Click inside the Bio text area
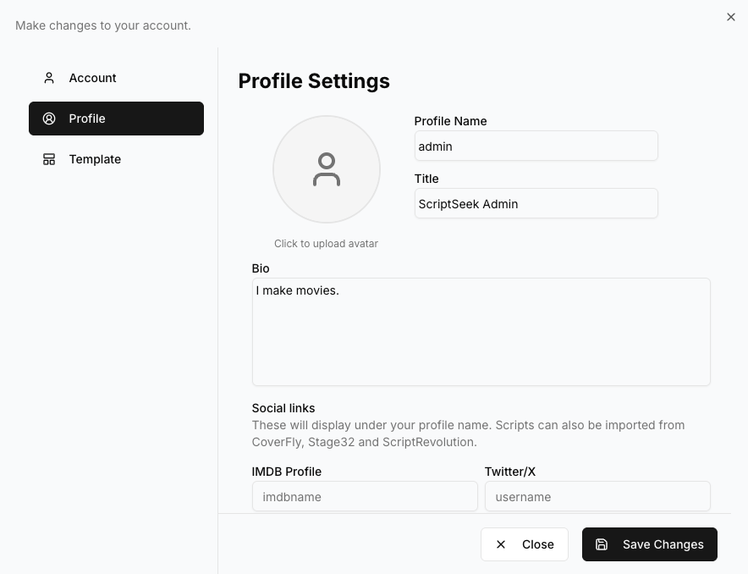This screenshot has height=574, width=748. [x=481, y=331]
